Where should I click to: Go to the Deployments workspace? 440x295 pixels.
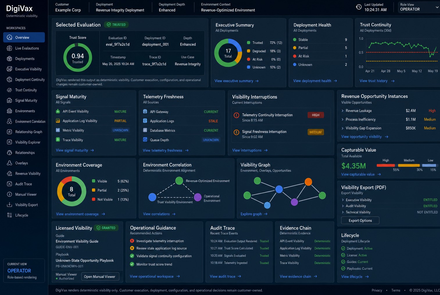click(x=24, y=59)
